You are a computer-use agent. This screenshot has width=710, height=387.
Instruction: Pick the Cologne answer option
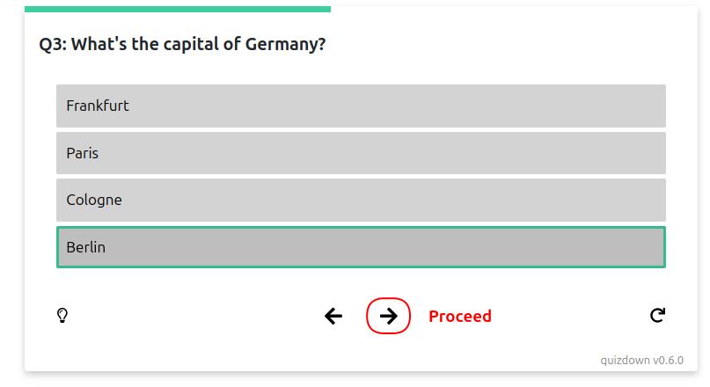[361, 200]
